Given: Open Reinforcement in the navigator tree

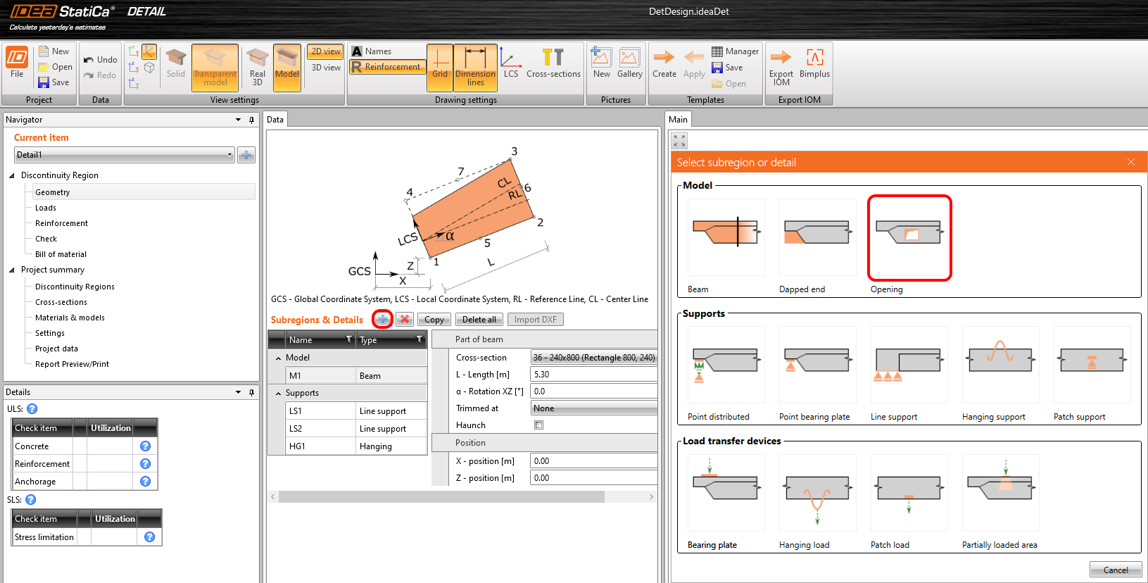Looking at the screenshot, I should click(62, 223).
